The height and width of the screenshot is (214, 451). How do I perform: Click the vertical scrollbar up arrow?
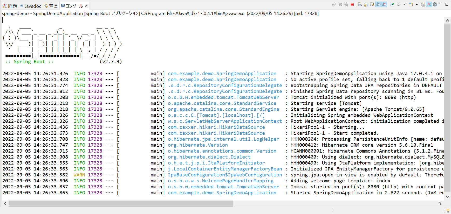[447, 20]
